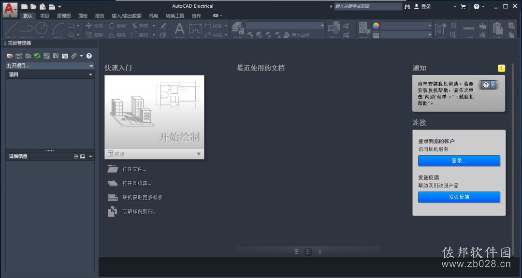
Task: Open the 报告 ribbon tab
Action: (100, 15)
